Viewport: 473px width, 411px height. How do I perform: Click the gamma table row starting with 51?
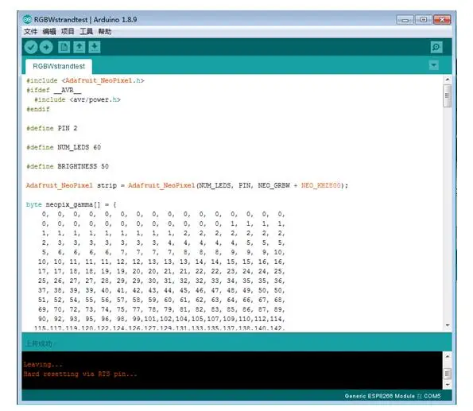(161, 300)
